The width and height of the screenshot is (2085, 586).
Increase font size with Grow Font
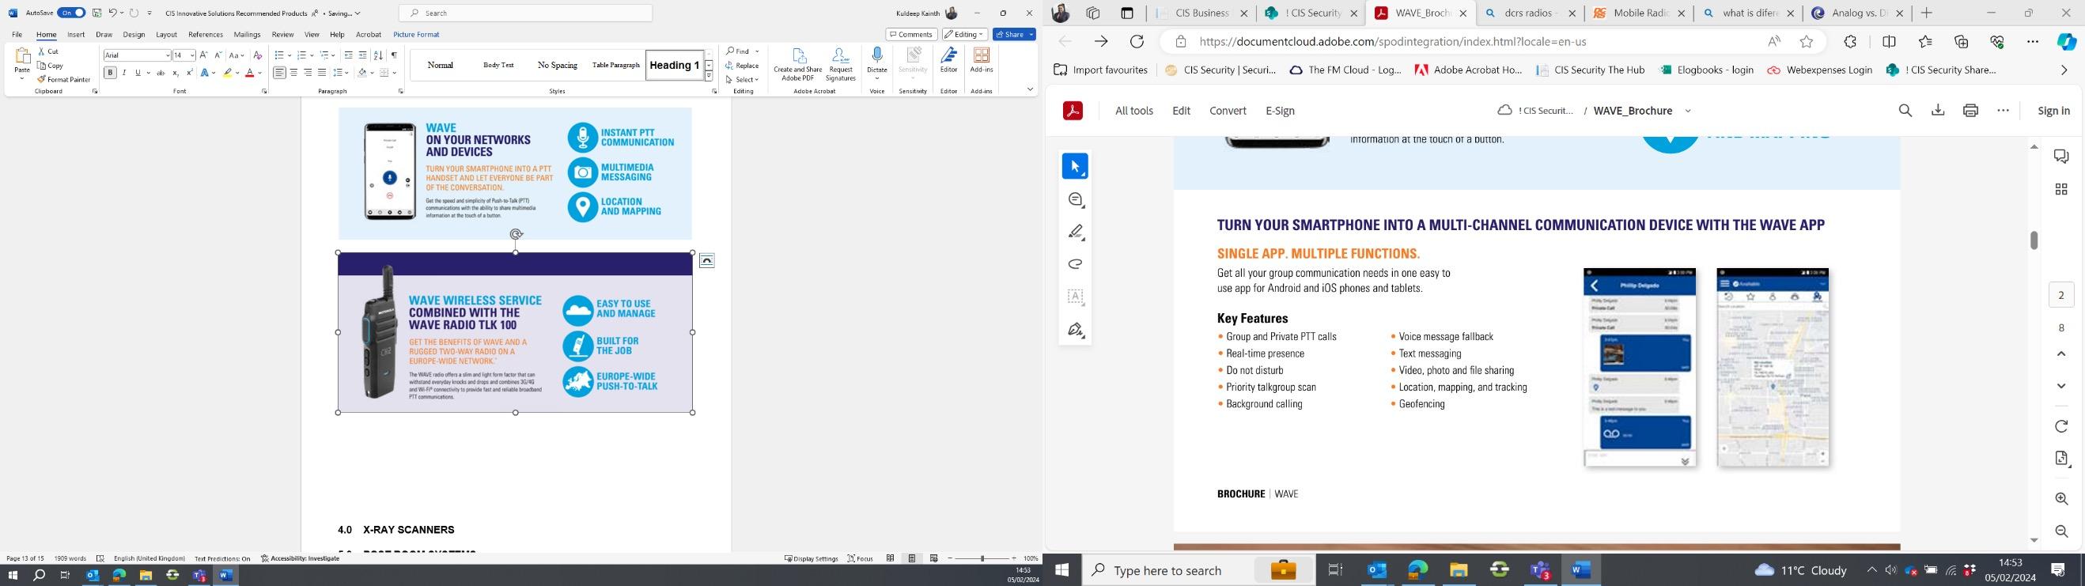[204, 55]
